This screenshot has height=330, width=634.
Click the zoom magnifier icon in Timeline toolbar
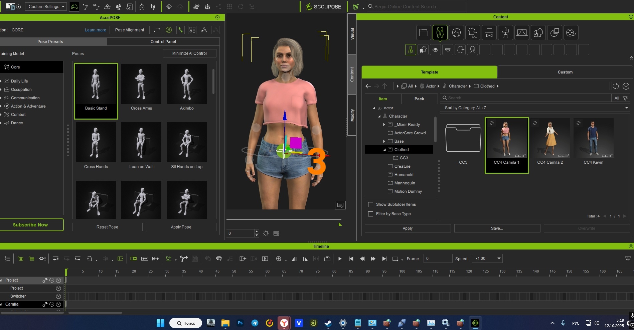coord(279,259)
